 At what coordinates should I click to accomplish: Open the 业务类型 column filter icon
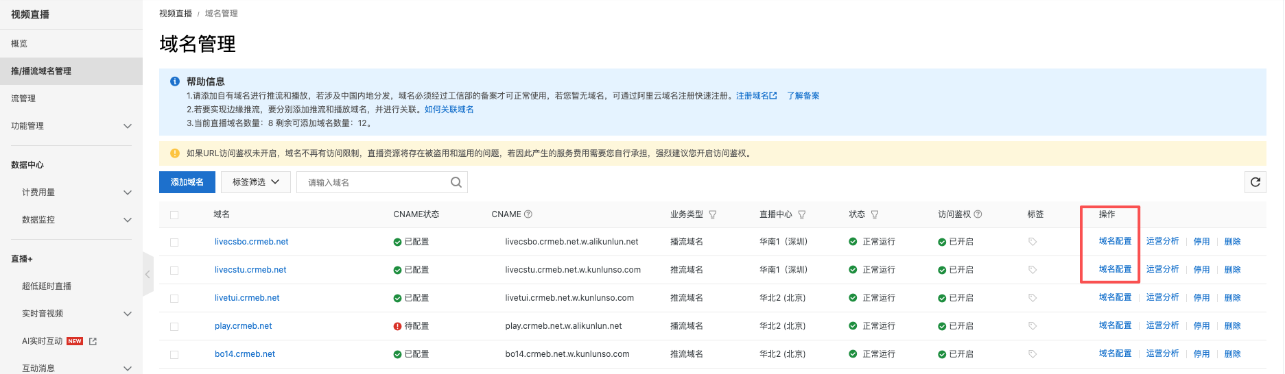713,215
